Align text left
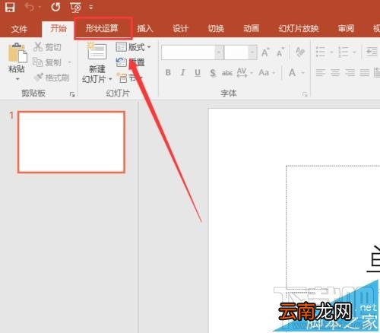 [x=321, y=73]
